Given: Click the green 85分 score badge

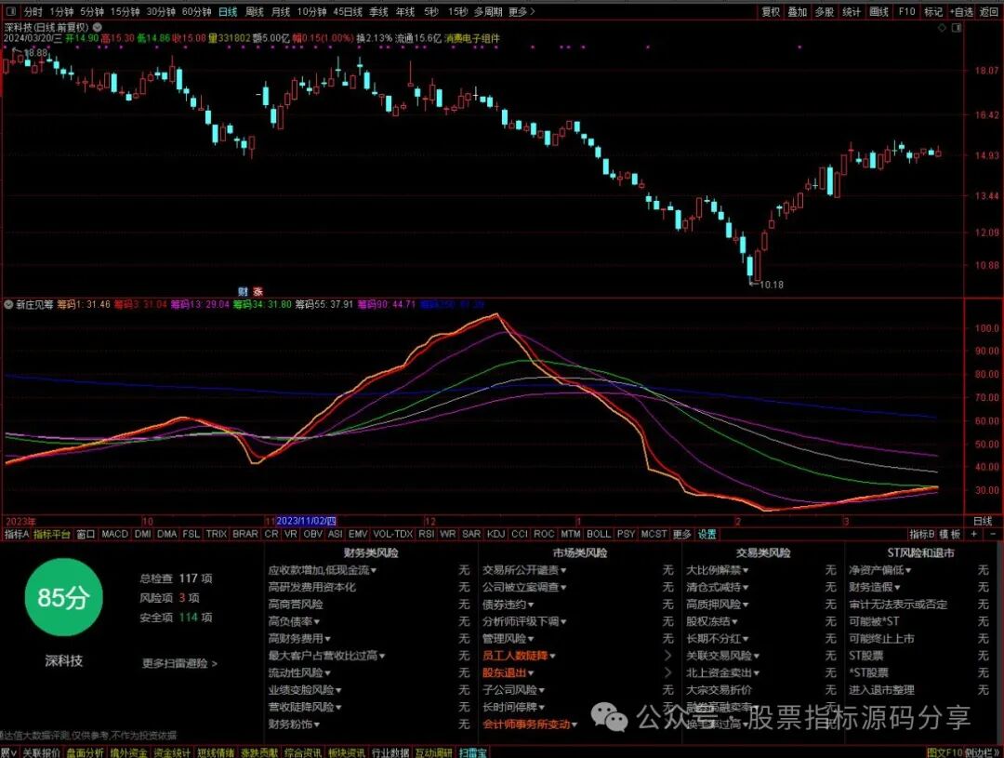Looking at the screenshot, I should (63, 597).
